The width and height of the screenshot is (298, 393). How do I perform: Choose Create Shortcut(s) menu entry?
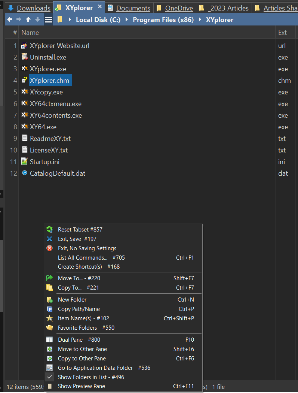pos(123,267)
